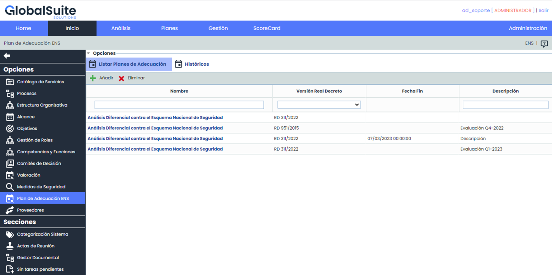552x275 pixels.
Task: Click the Categorización Sistema tag icon
Action: [x=10, y=234]
